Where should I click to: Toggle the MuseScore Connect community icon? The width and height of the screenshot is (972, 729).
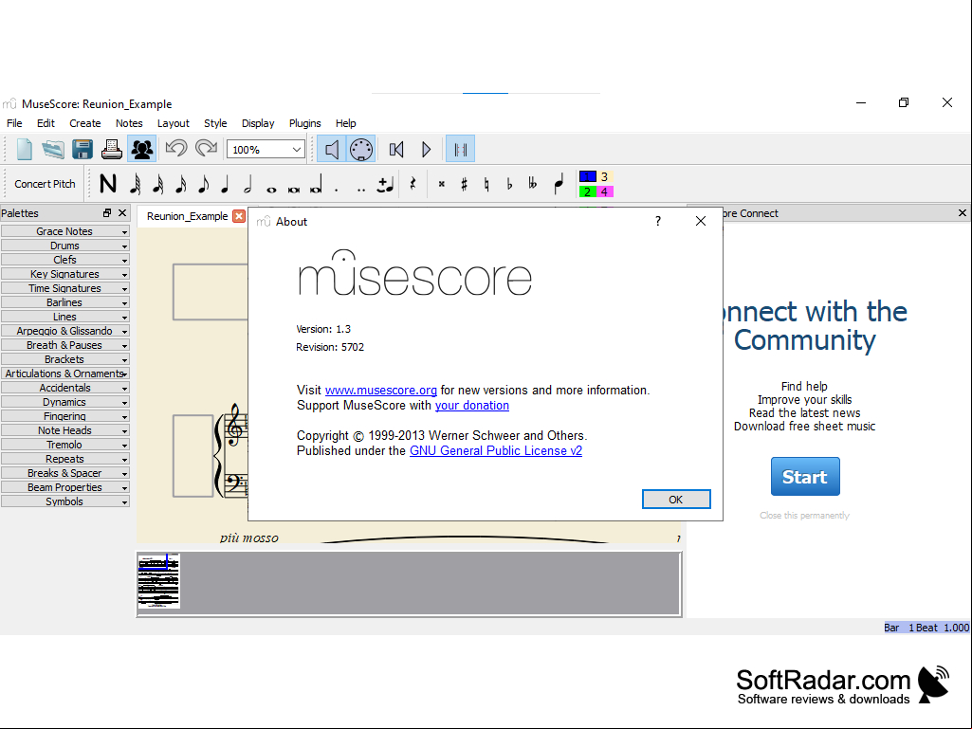click(x=142, y=150)
